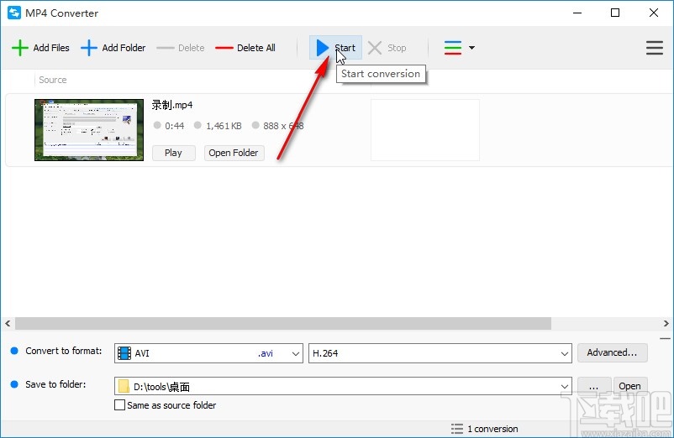Play the 录制.mp4 video
This screenshot has width=674, height=438.
[174, 153]
